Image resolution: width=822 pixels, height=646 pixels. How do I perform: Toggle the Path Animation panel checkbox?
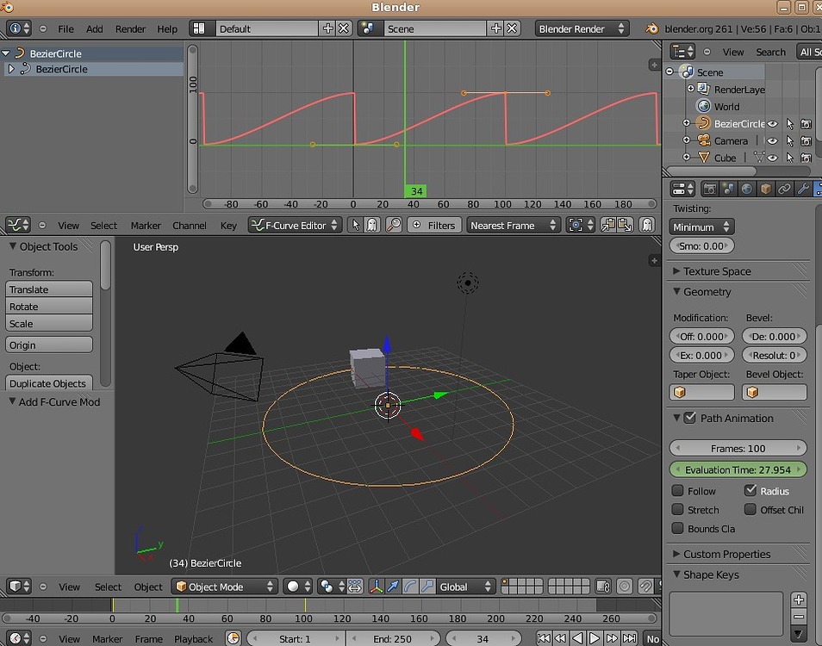pos(690,418)
